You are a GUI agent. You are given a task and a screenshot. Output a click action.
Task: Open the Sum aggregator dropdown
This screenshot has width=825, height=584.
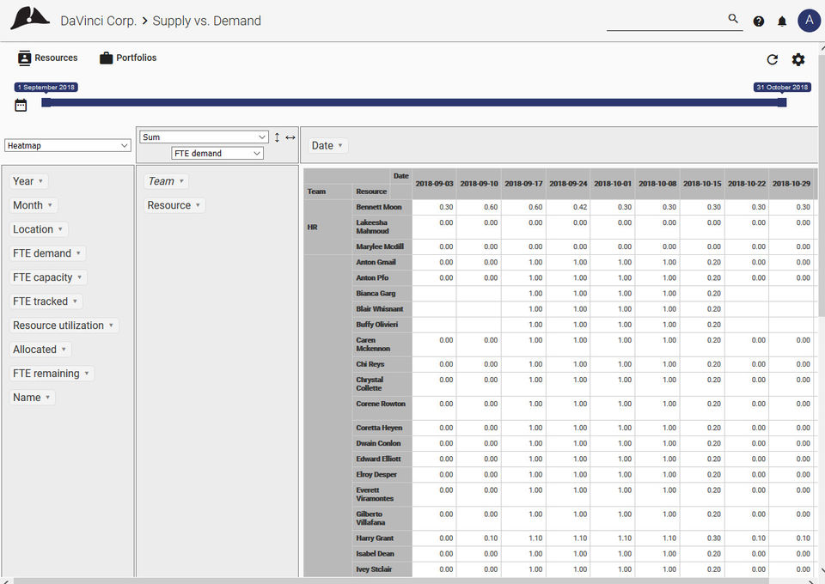point(204,137)
